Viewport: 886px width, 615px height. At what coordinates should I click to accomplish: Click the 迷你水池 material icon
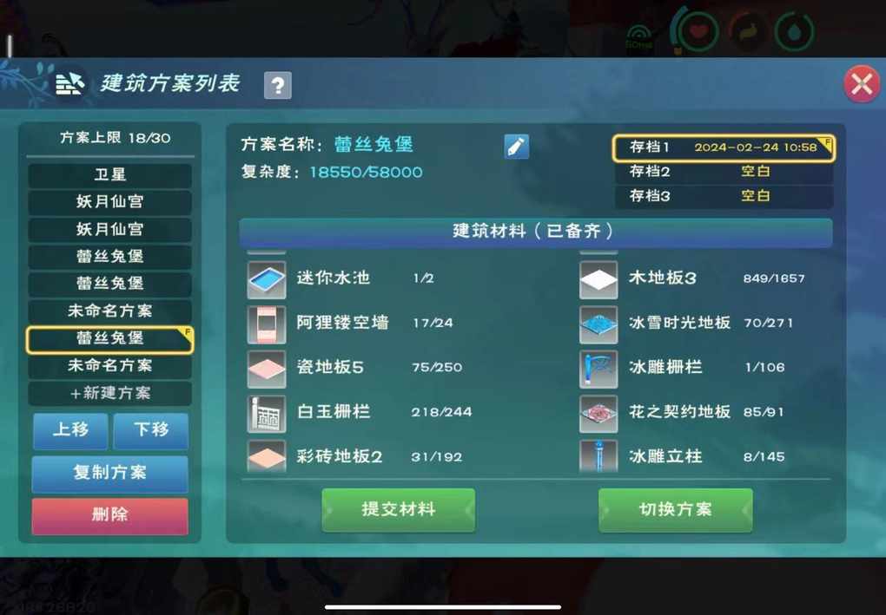tap(267, 279)
